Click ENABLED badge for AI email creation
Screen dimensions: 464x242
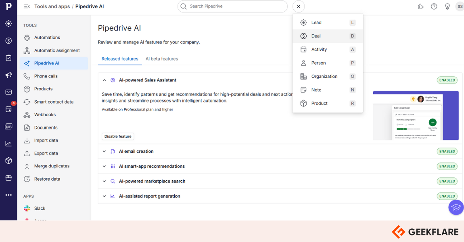(x=447, y=152)
